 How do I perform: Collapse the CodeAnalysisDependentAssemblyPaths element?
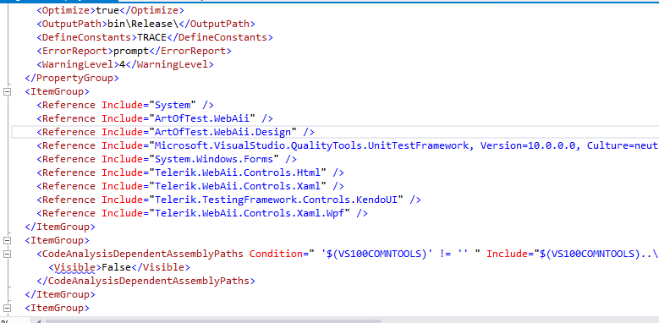tap(7, 254)
